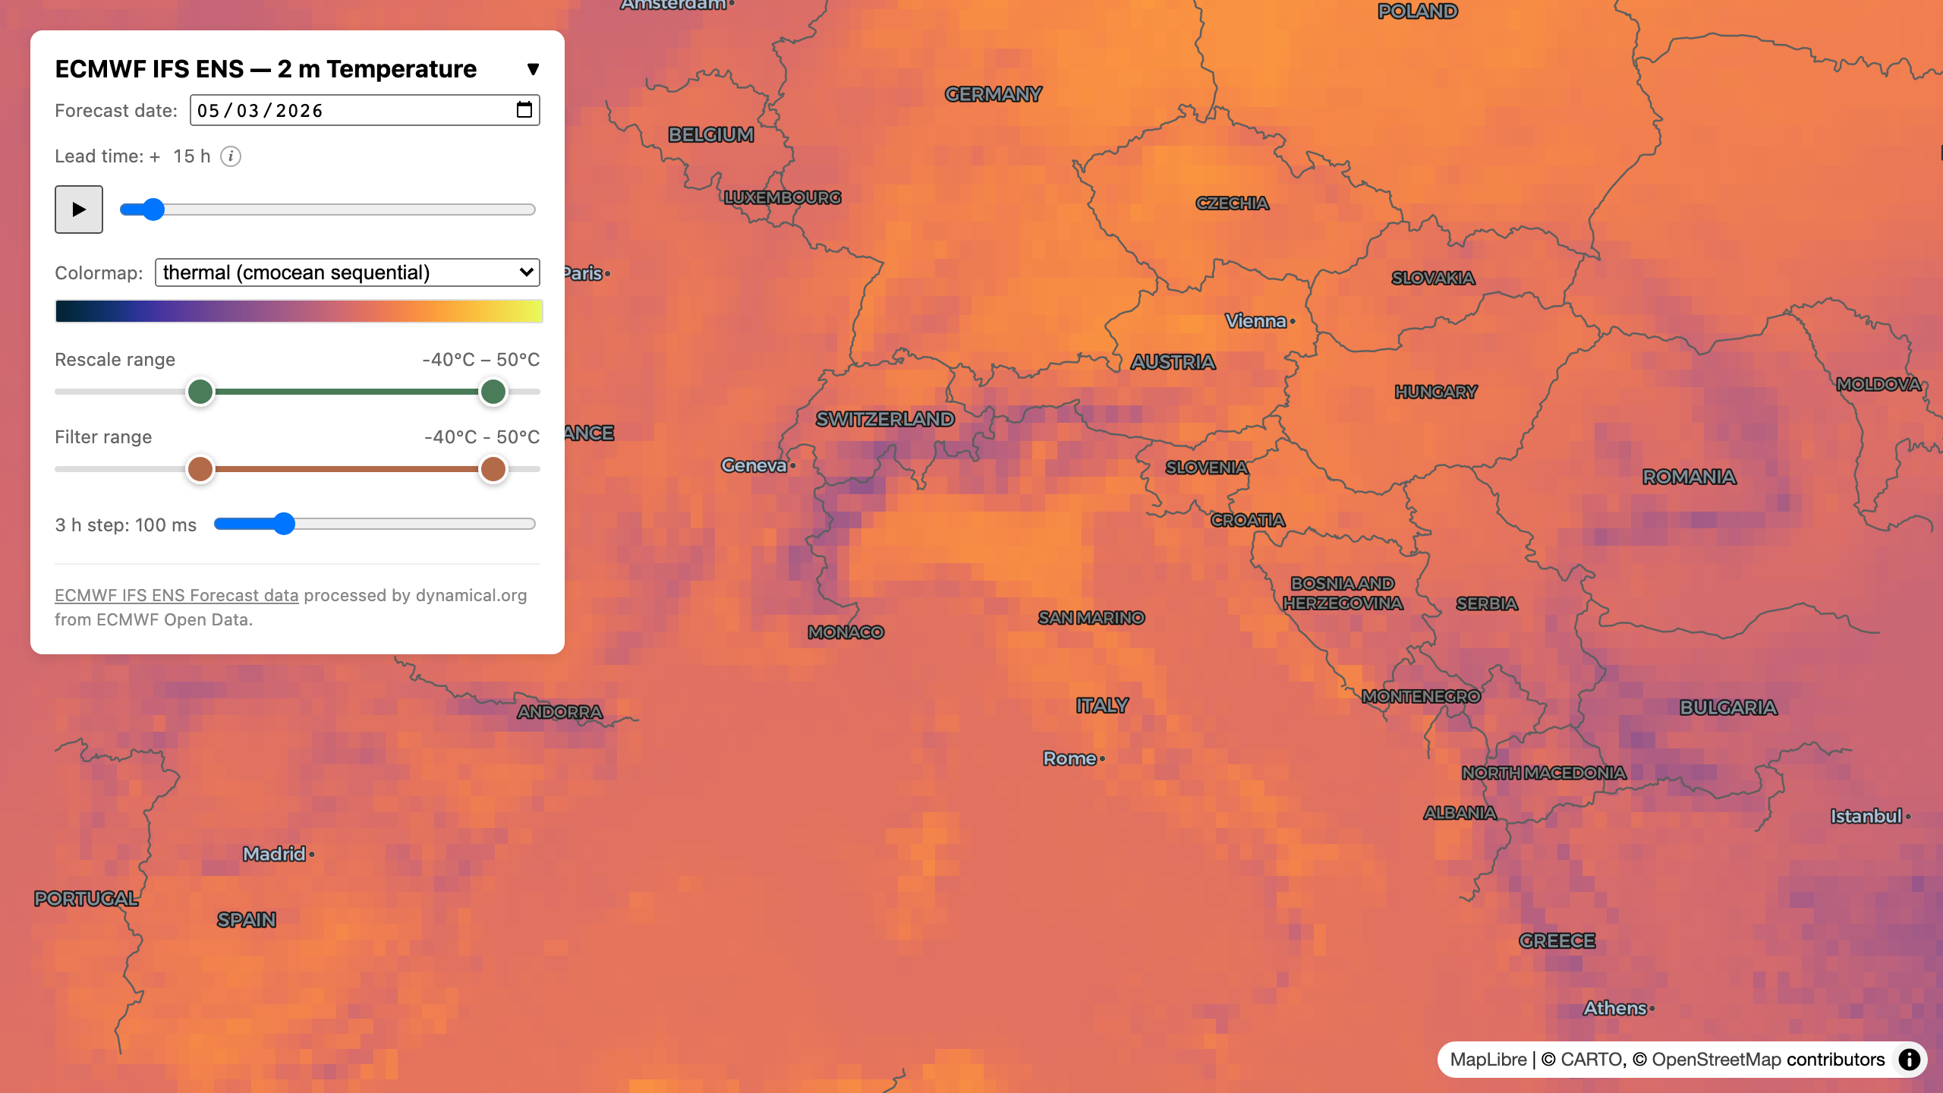Play the forecast animation
The height and width of the screenshot is (1093, 1943).
(x=79, y=209)
